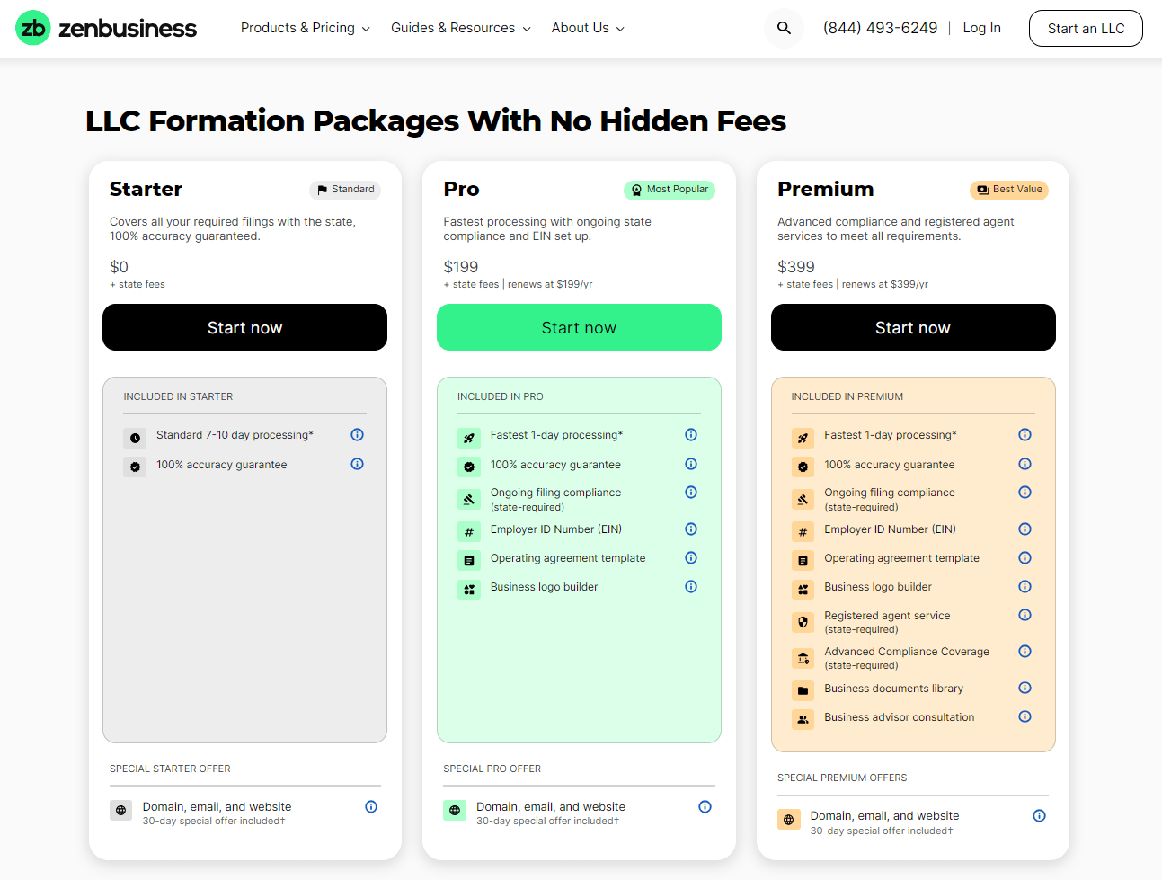Click info icon for Premium Domain, email, and website
Image resolution: width=1162 pixels, height=880 pixels.
click(1039, 815)
